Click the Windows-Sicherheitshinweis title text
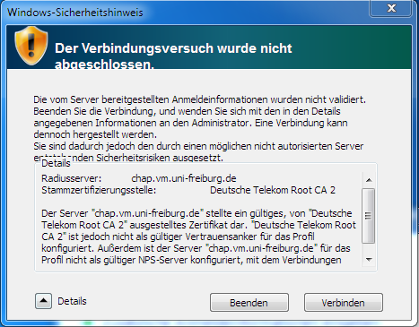This screenshot has width=419, height=327. click(x=75, y=13)
